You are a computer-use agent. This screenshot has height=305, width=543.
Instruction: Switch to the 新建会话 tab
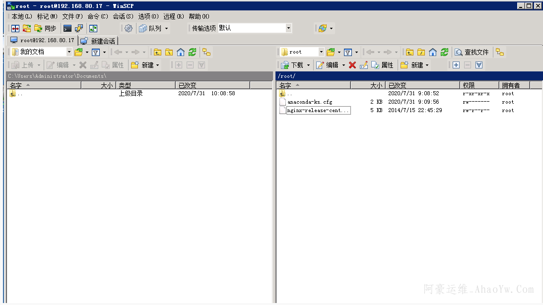coord(98,41)
